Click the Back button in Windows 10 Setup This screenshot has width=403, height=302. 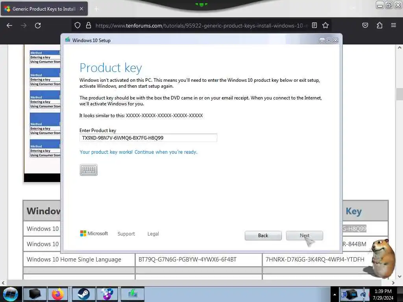pos(263,236)
